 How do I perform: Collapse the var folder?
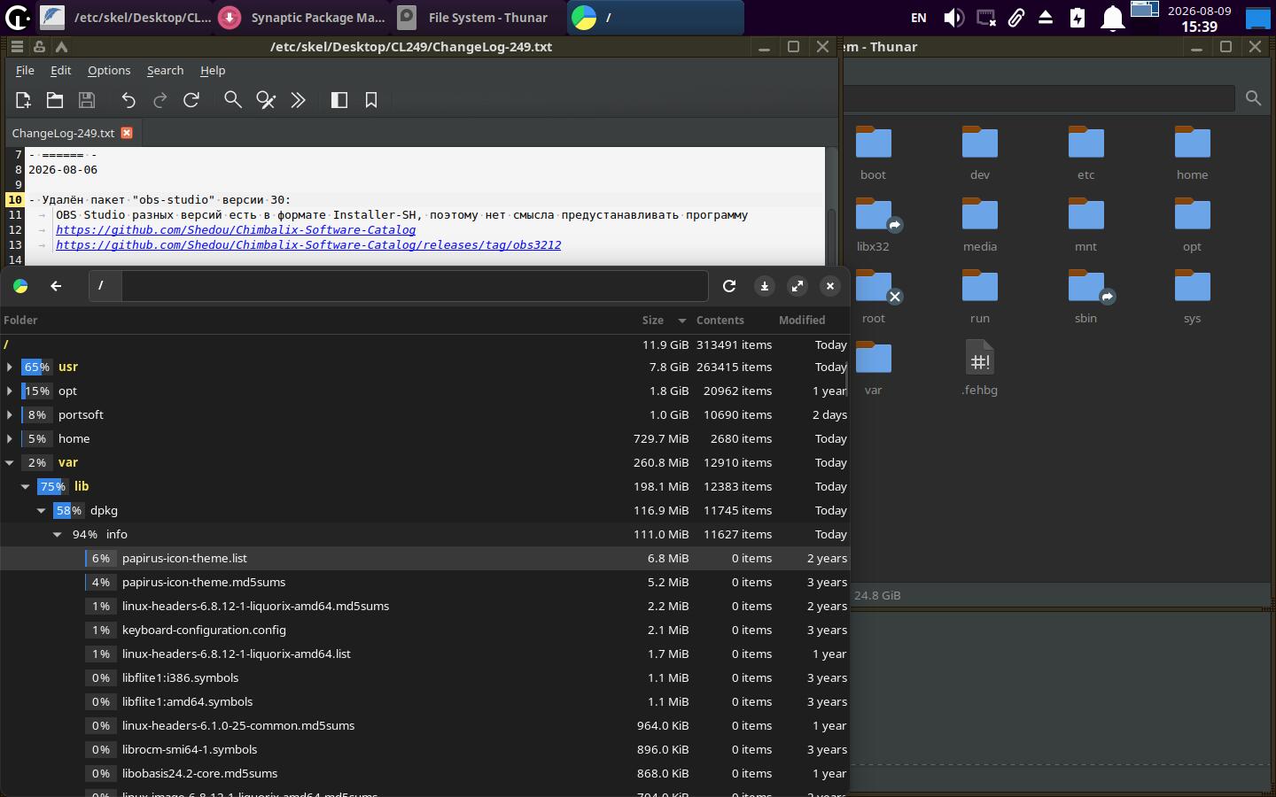[x=10, y=463]
